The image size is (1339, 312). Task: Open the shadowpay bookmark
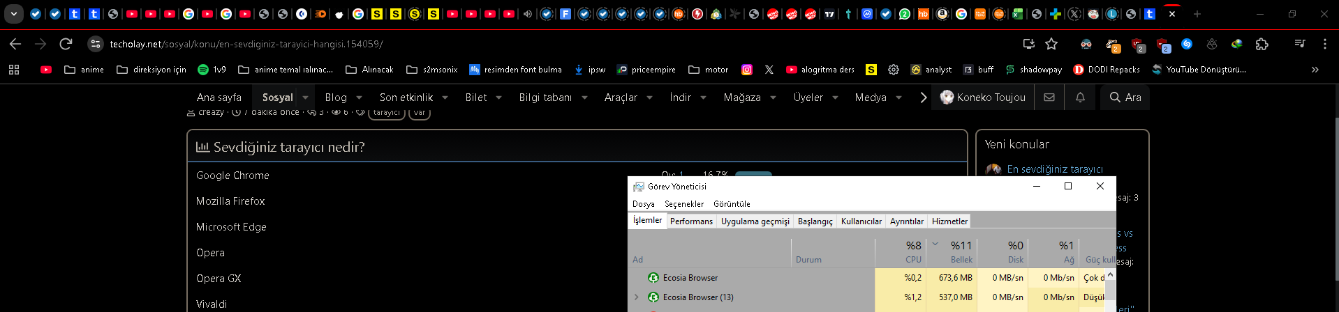pos(1033,70)
